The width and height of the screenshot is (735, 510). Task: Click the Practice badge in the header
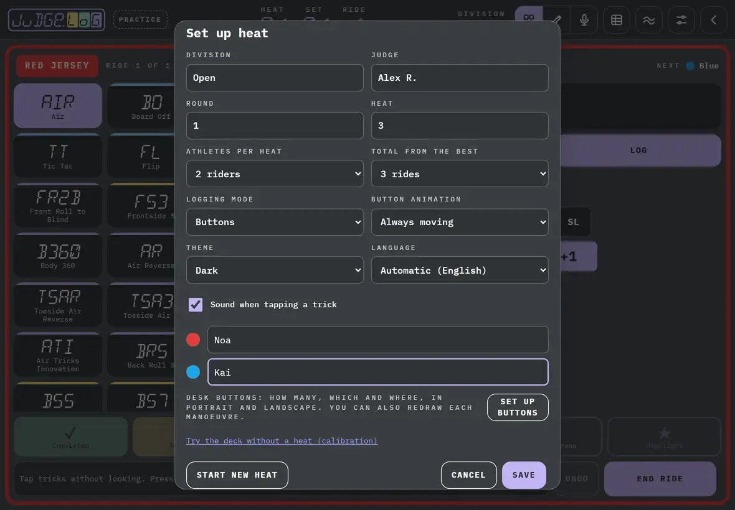(x=140, y=20)
